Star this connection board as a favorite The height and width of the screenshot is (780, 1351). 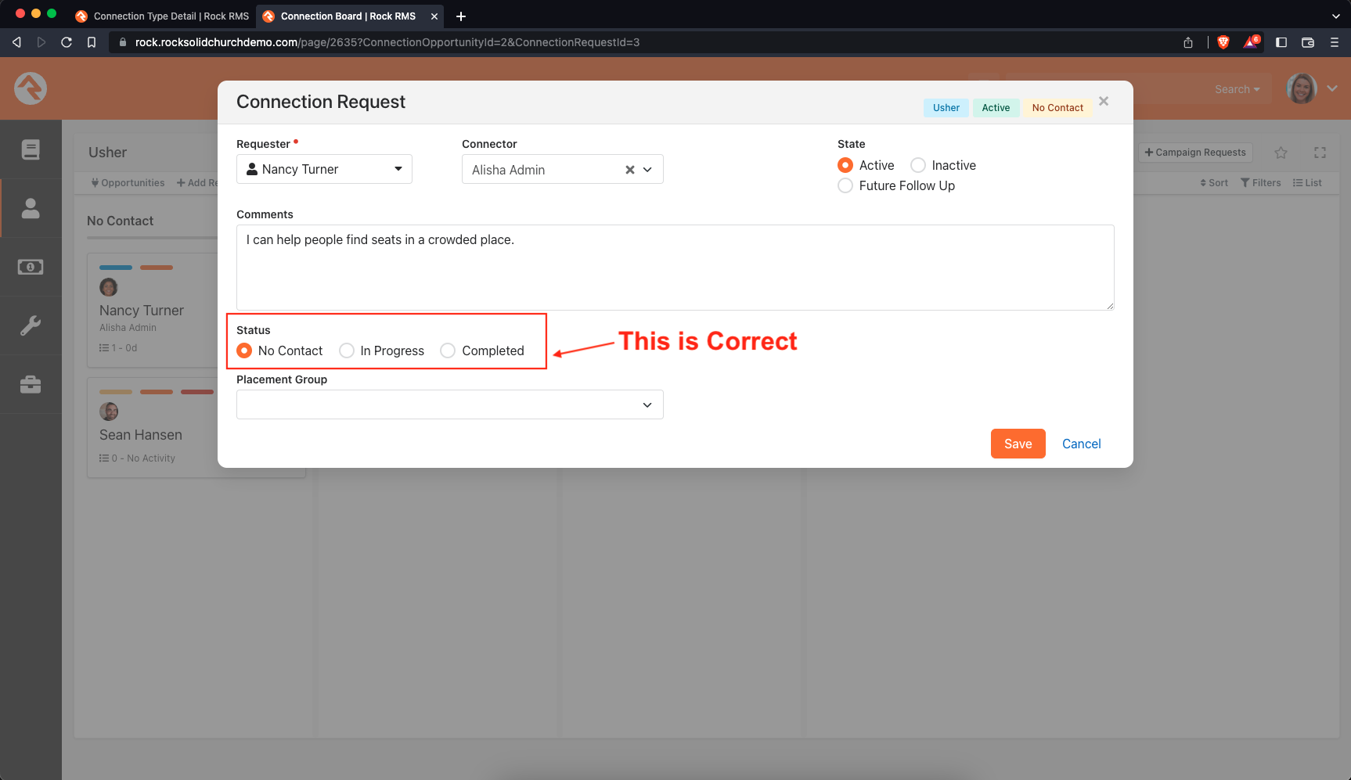coord(1281,152)
